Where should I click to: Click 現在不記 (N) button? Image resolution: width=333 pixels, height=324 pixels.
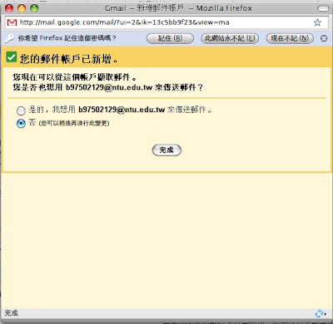290,38
